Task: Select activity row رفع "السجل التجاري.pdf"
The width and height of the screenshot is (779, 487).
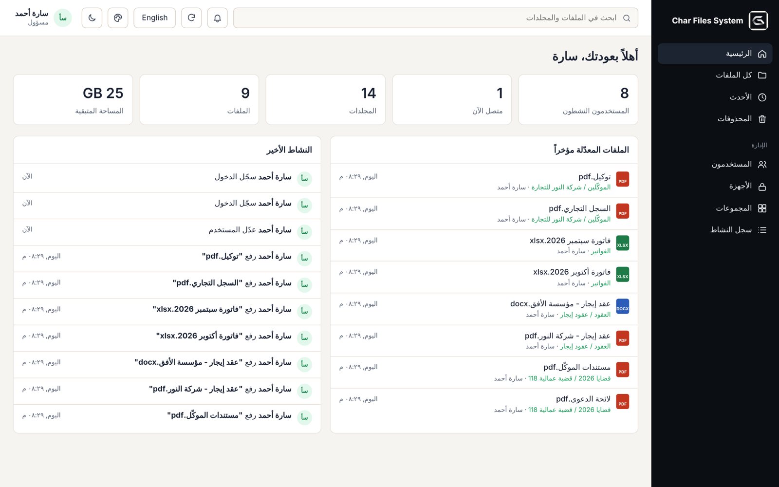Action: (167, 285)
